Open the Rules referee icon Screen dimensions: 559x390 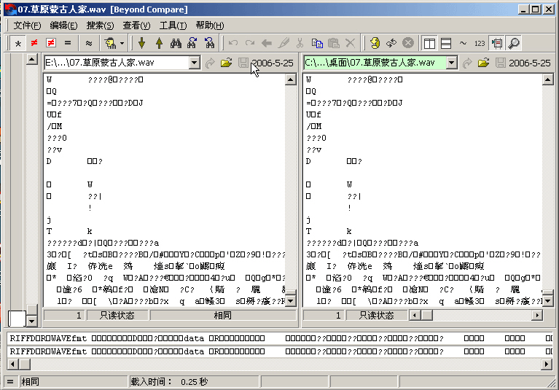click(x=110, y=43)
